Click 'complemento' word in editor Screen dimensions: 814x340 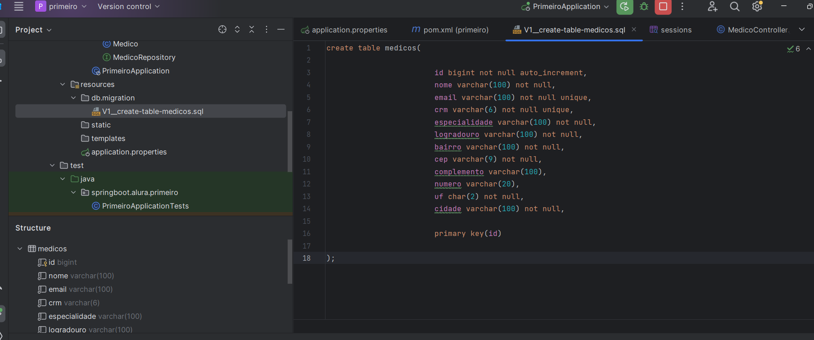pos(459,172)
